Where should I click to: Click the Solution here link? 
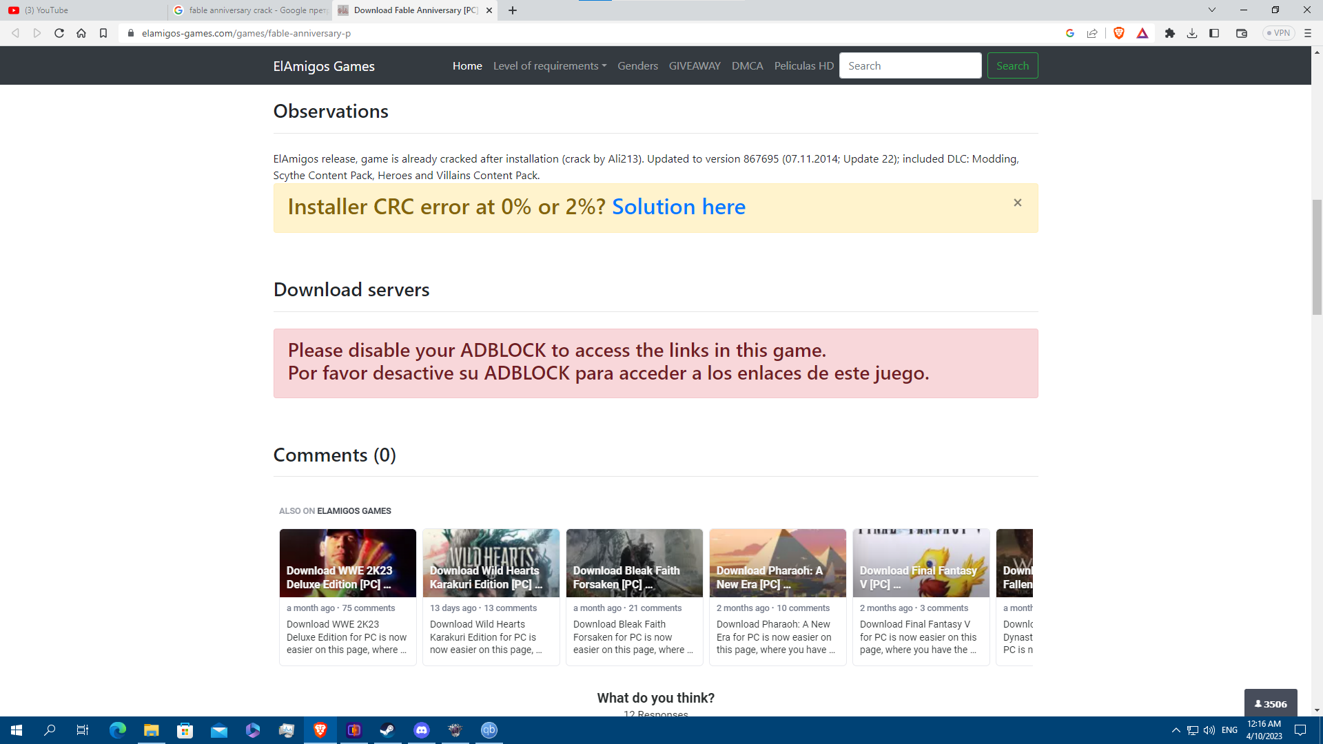(x=679, y=207)
